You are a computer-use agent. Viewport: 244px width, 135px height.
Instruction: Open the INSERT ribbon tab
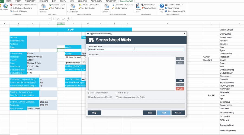pyautogui.click(x=18, y=1)
